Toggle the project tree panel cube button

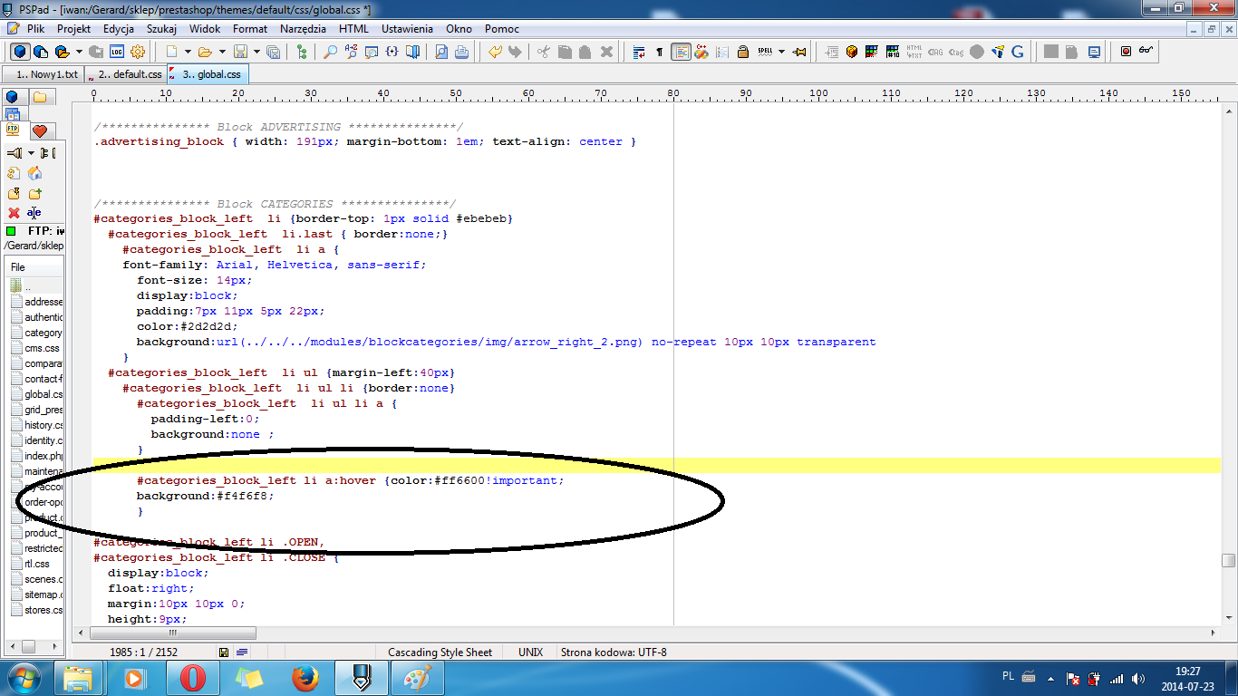tap(19, 52)
